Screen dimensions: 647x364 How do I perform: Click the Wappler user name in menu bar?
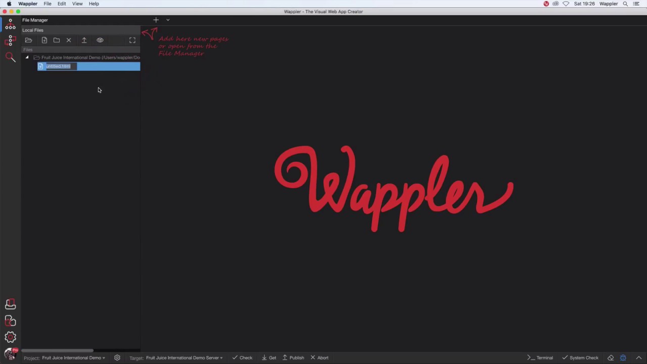(609, 4)
